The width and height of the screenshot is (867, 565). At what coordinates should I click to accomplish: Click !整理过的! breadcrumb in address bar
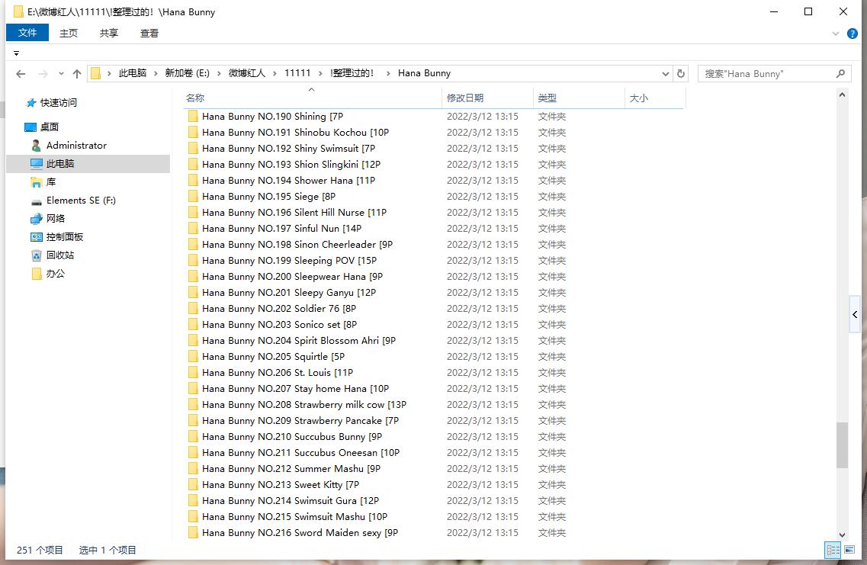pyautogui.click(x=352, y=73)
